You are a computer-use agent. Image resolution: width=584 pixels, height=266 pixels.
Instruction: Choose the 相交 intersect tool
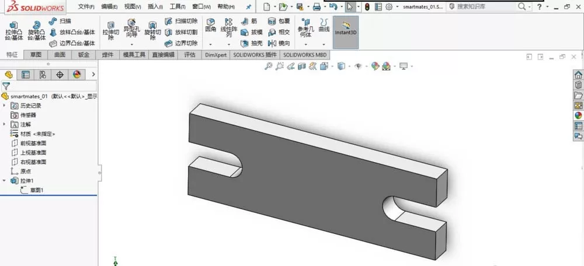279,32
